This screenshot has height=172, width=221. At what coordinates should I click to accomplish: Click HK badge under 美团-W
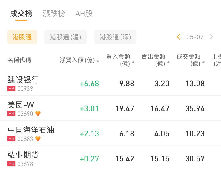(x=11, y=114)
